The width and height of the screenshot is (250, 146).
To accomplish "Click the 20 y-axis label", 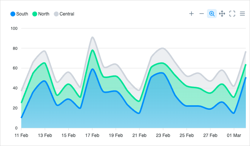I will click(15, 108).
